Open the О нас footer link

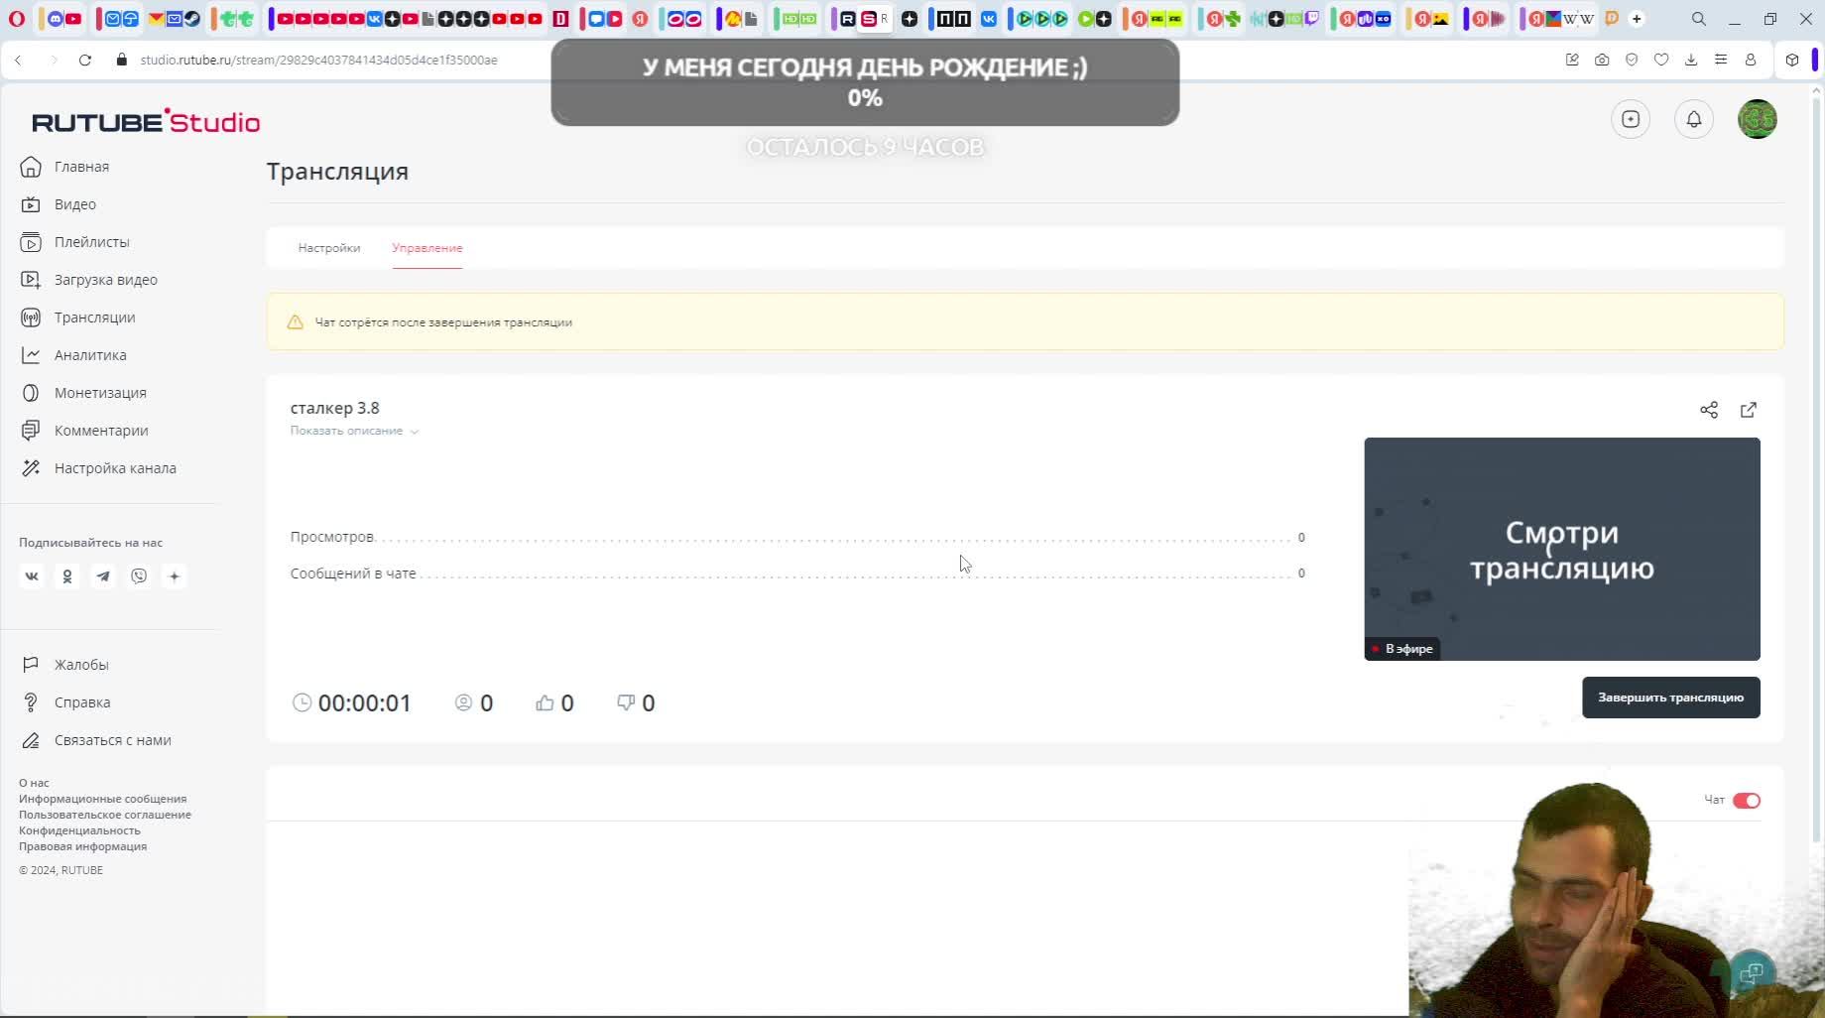(x=34, y=783)
